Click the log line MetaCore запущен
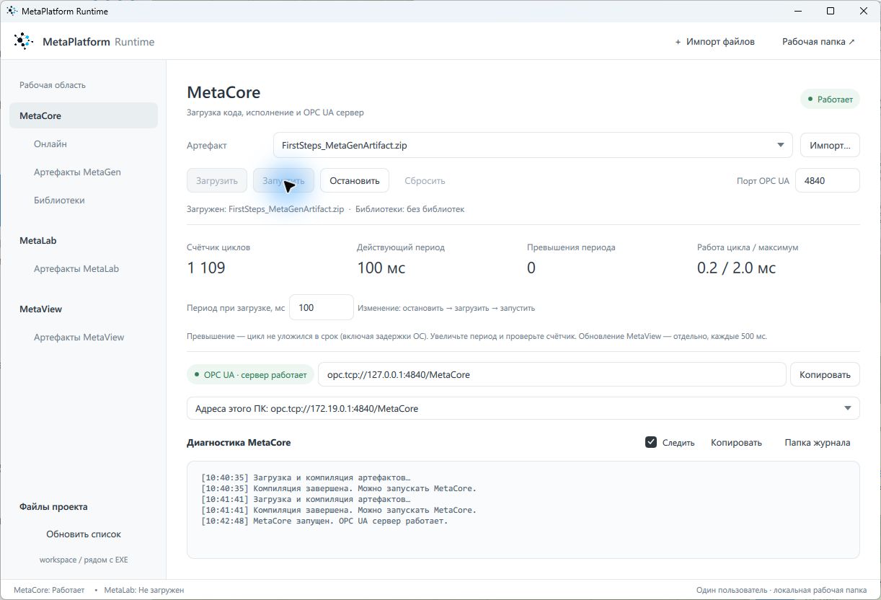 click(324, 521)
